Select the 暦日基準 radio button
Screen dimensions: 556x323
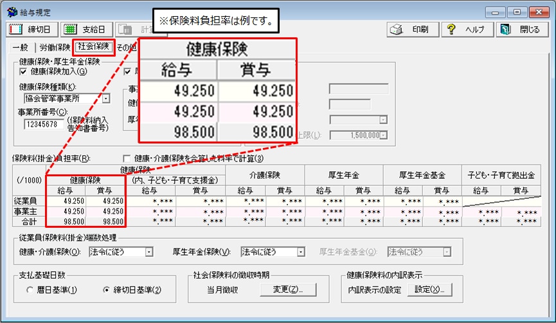[x=30, y=290]
